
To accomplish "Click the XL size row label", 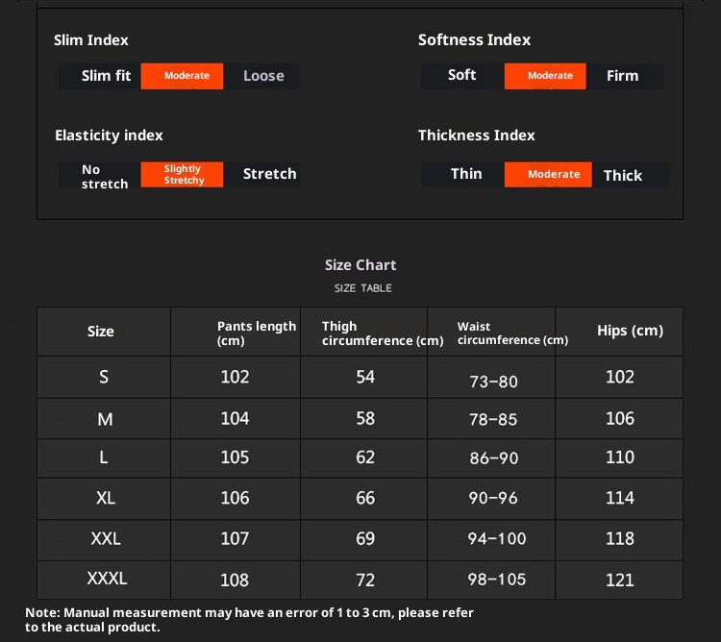I will coord(105,498).
